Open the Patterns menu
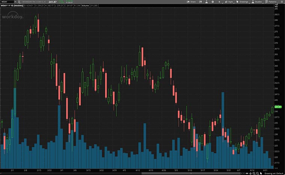 [x=271, y=2]
